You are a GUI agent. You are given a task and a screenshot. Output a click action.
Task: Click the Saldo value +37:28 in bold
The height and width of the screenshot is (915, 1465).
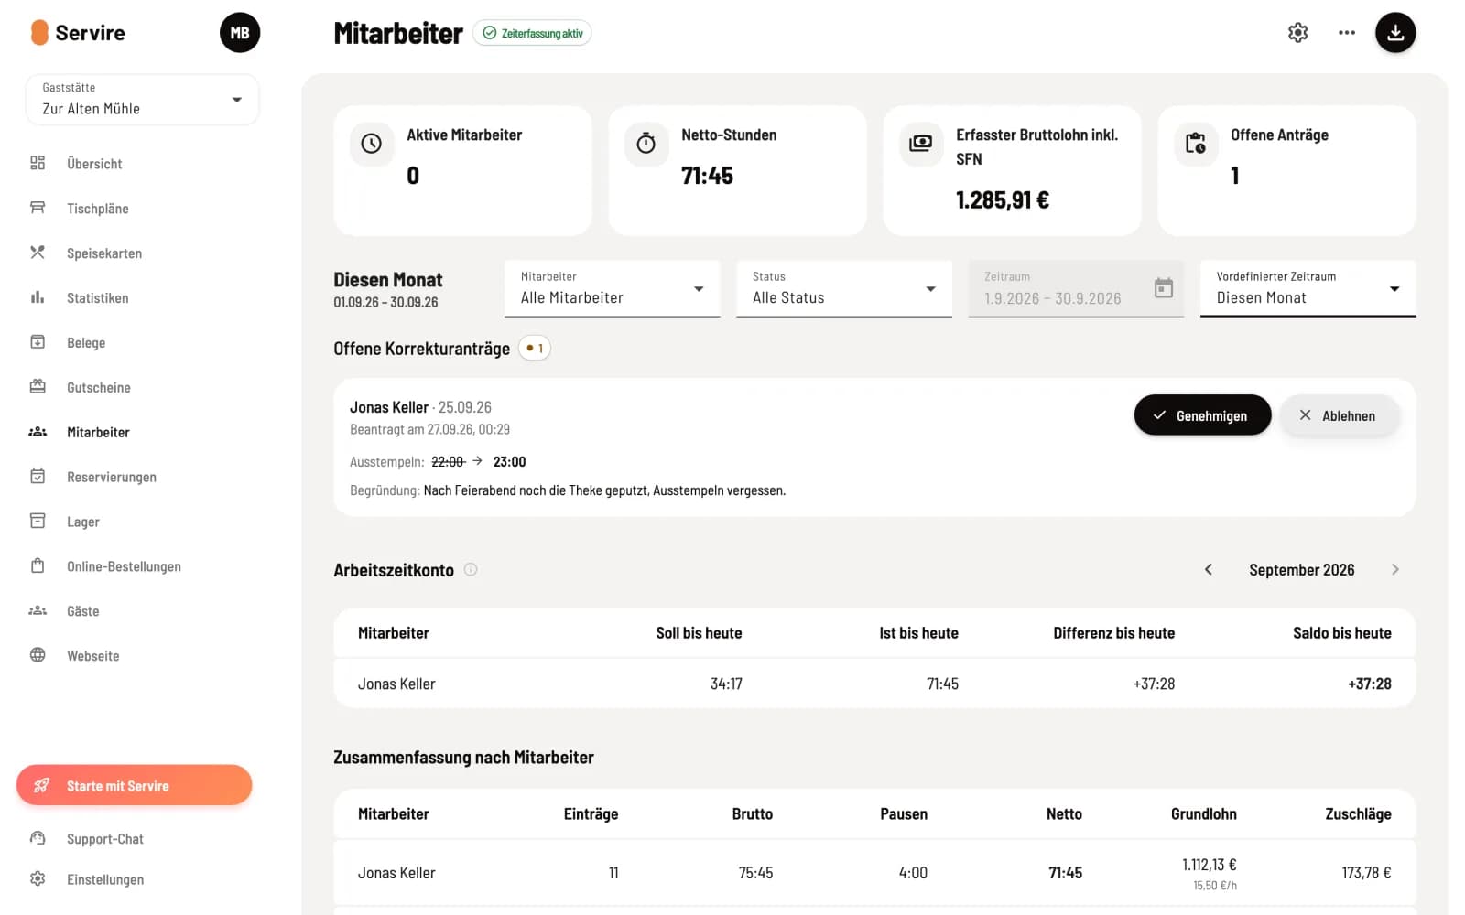pos(1369,684)
